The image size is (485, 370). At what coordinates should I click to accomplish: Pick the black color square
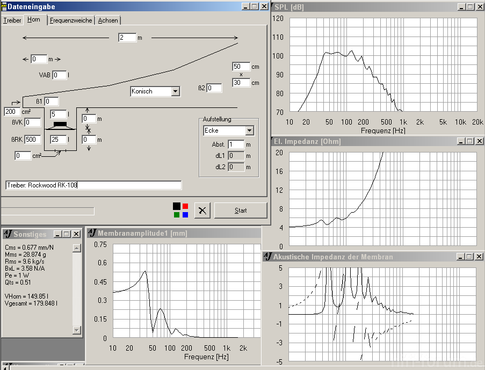point(177,206)
